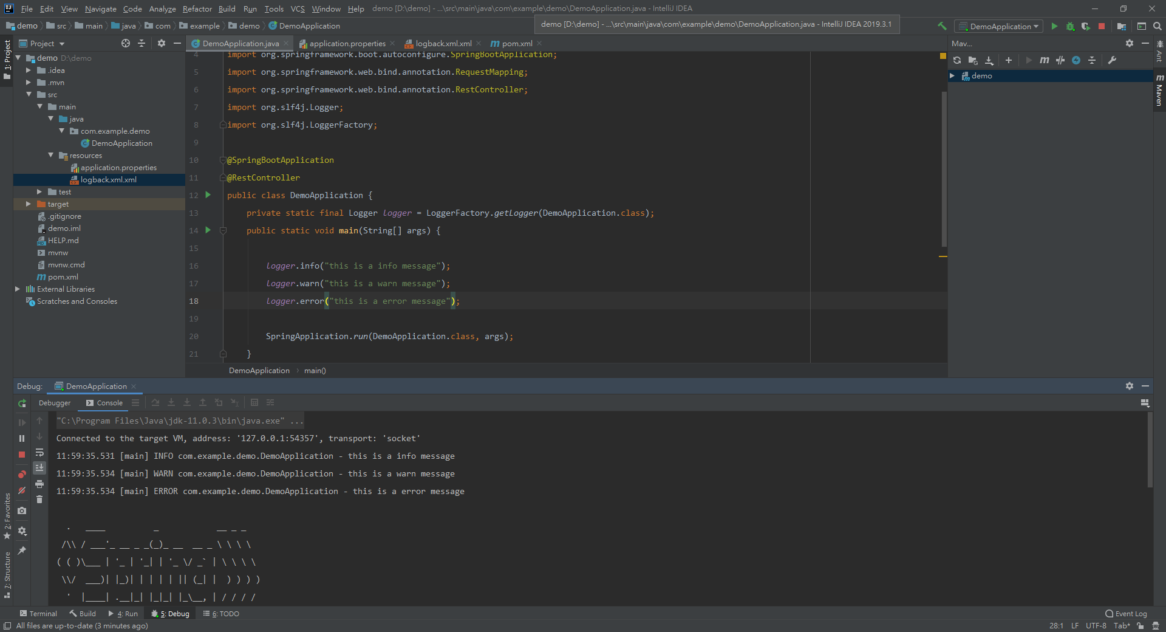This screenshot has height=632, width=1166.
Task: Open the Refactor menu
Action: click(x=197, y=9)
